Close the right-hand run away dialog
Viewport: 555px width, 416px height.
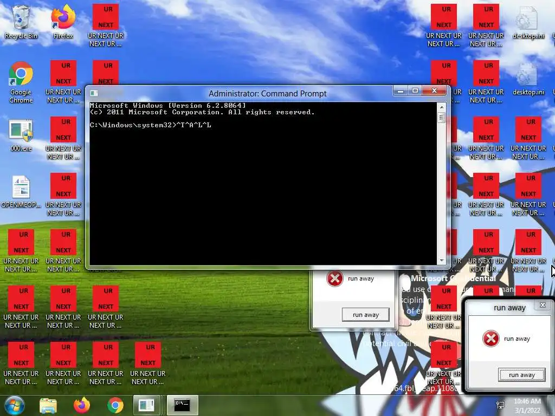coord(543,305)
